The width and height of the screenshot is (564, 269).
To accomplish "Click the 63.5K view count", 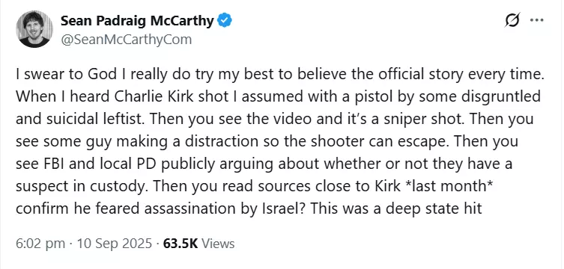I will coord(181,244).
